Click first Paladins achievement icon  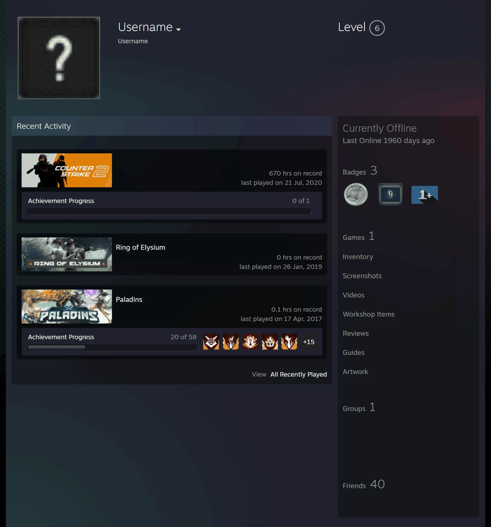(x=211, y=342)
